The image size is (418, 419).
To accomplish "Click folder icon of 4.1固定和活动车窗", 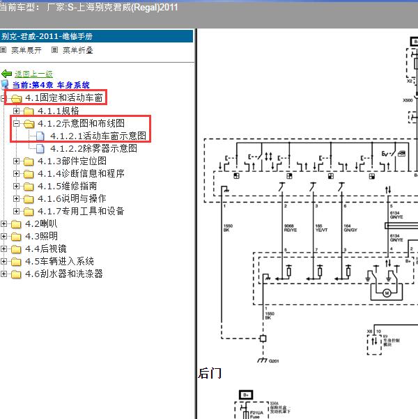I will click(x=16, y=99).
